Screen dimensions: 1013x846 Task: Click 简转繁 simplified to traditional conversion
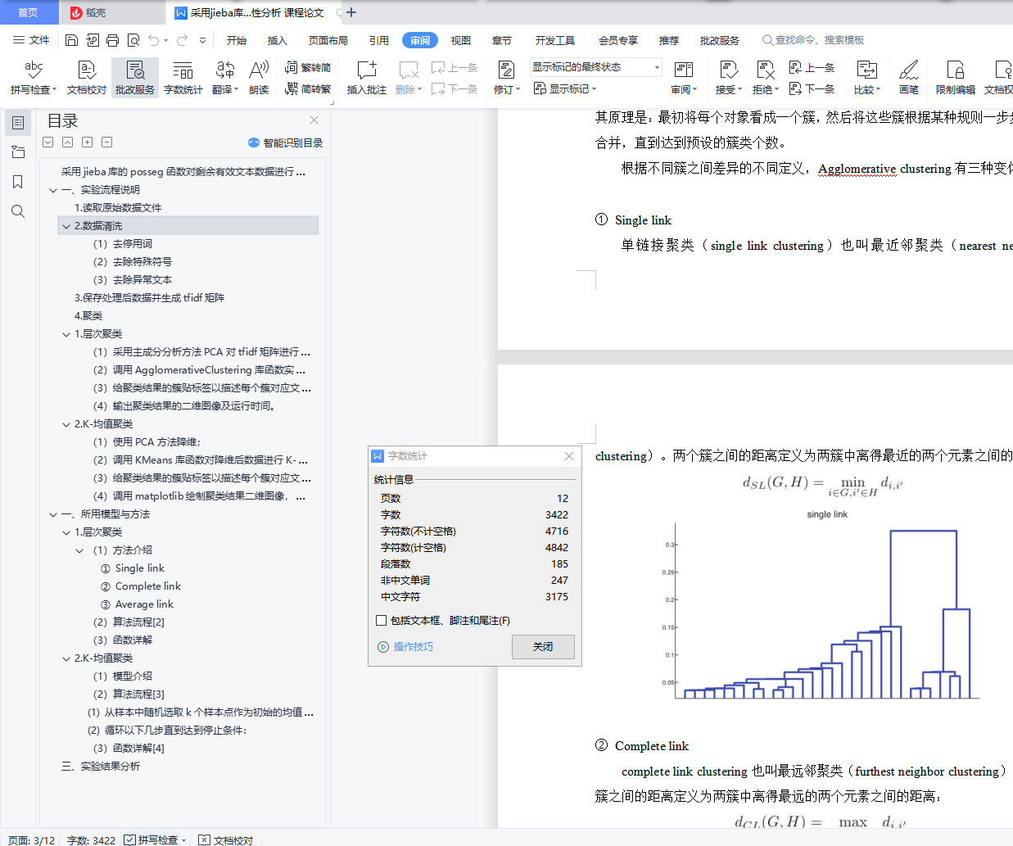pos(308,88)
